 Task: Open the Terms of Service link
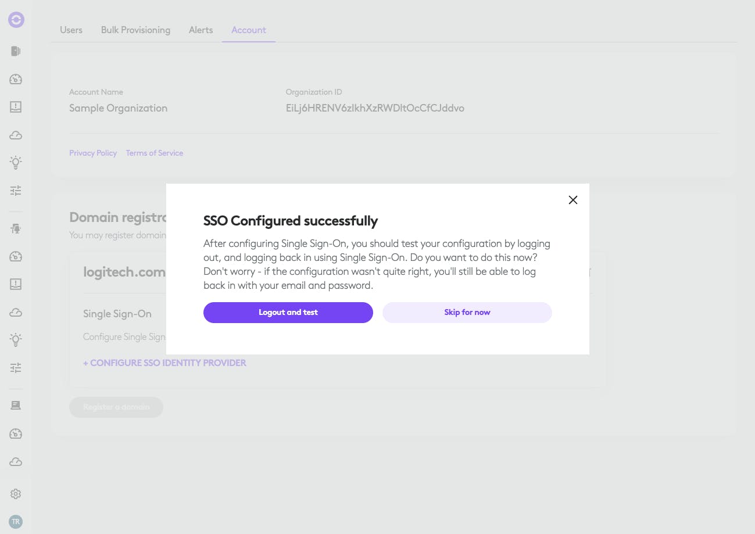(155, 153)
